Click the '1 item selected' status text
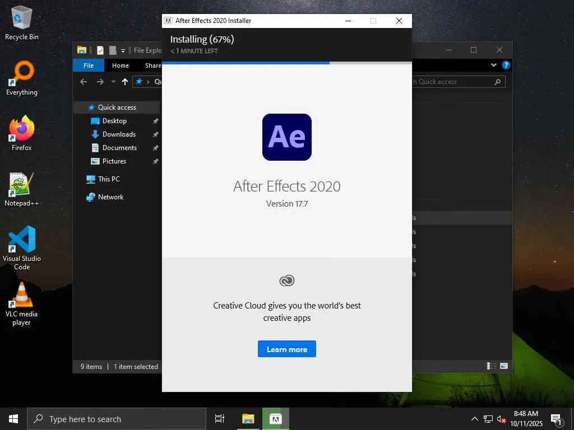Viewport: 574px width, 430px height. pyautogui.click(x=136, y=366)
